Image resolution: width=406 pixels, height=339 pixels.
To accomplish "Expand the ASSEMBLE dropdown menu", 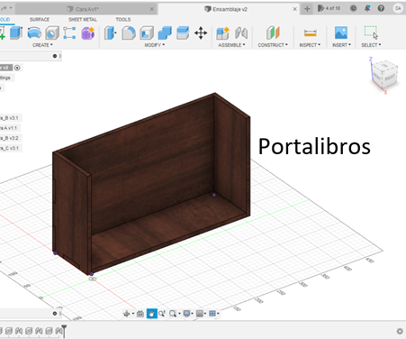I will 231,45.
